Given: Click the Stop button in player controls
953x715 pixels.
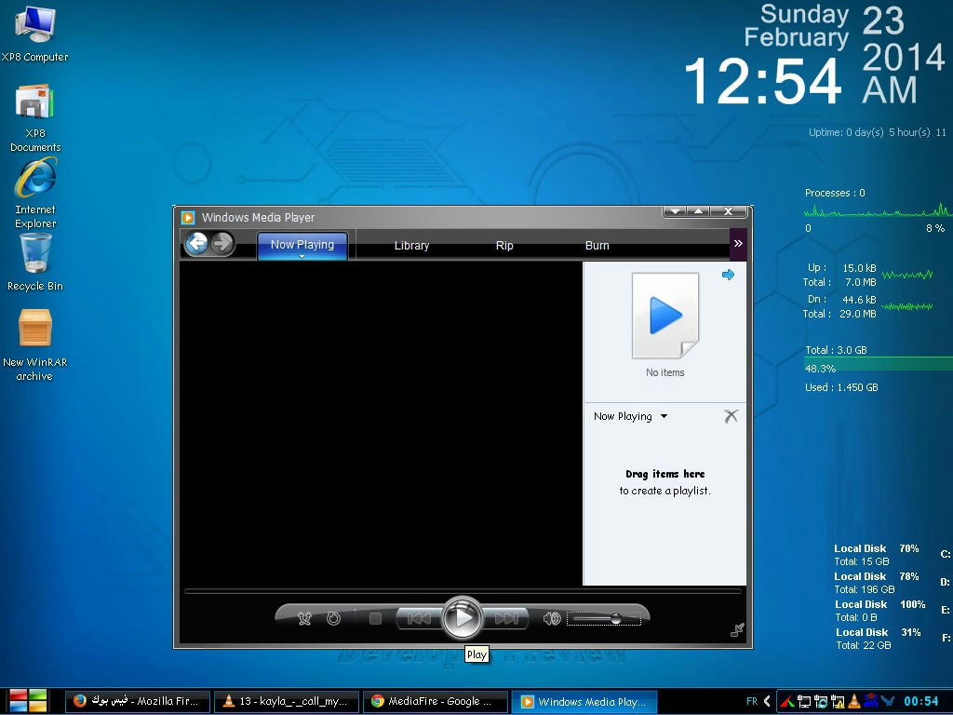Looking at the screenshot, I should 375,619.
